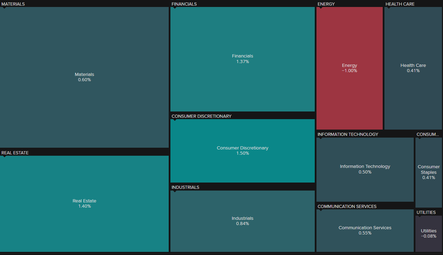Click the REAL ESTATE header label
Image resolution: width=443 pixels, height=255 pixels.
[15, 153]
